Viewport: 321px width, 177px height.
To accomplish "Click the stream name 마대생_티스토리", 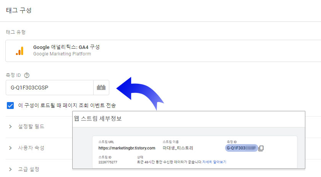I will (178, 148).
